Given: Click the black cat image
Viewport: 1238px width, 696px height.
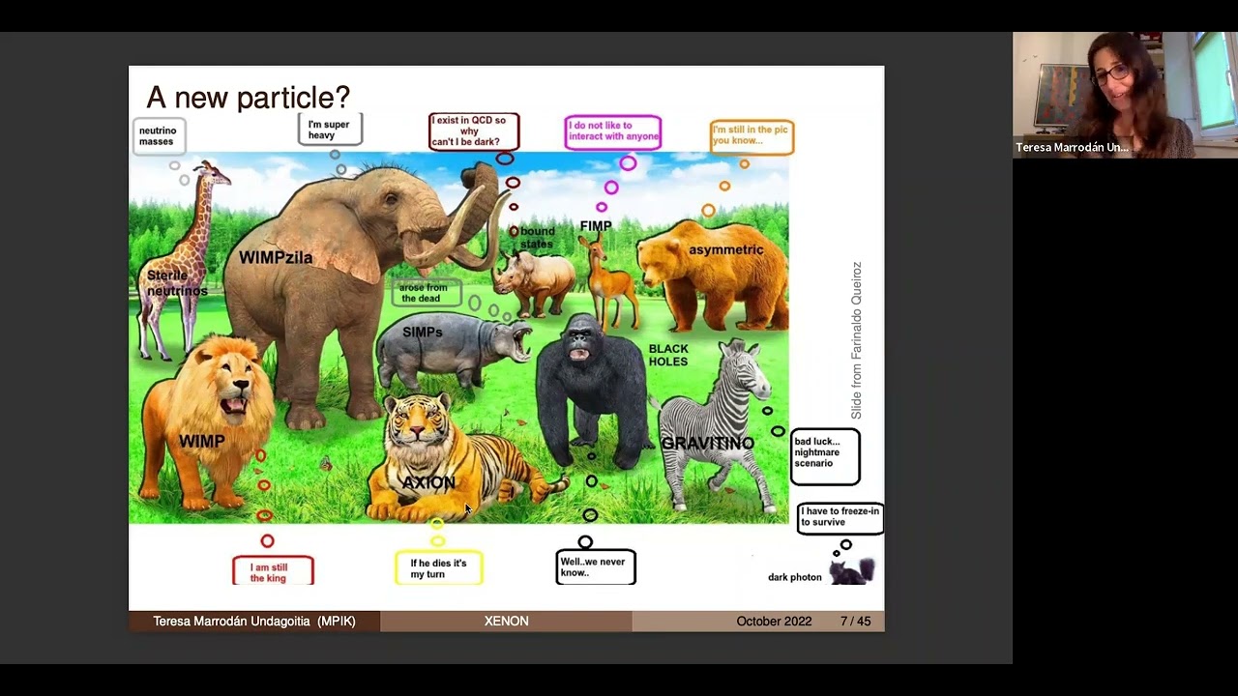Looking at the screenshot, I should point(852,570).
